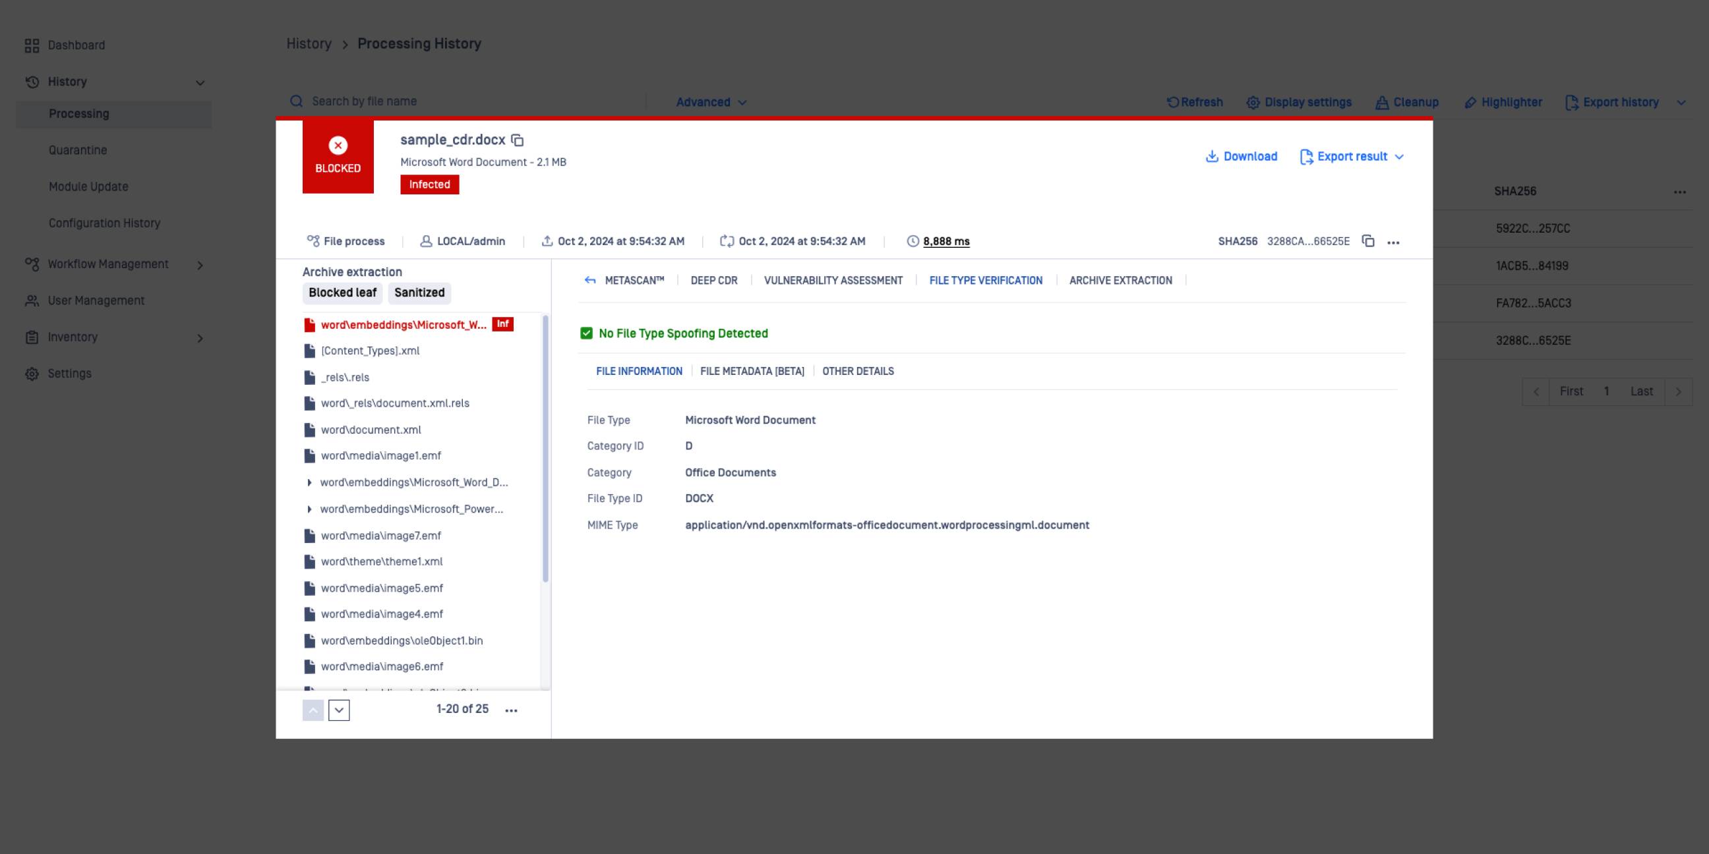Toggle the Blocked leaf filter
The image size is (1709, 854).
(342, 293)
